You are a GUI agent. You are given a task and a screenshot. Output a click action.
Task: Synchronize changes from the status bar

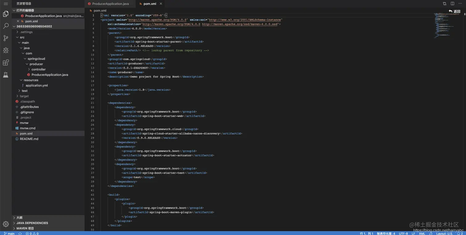(20, 233)
